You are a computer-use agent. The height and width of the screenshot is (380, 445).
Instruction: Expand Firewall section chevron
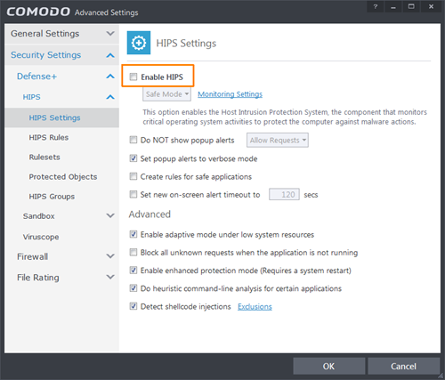click(110, 256)
